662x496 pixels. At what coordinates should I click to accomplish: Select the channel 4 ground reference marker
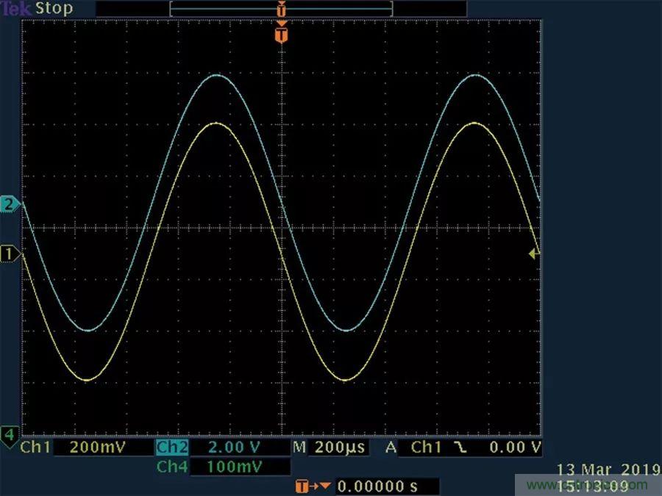coord(9,435)
